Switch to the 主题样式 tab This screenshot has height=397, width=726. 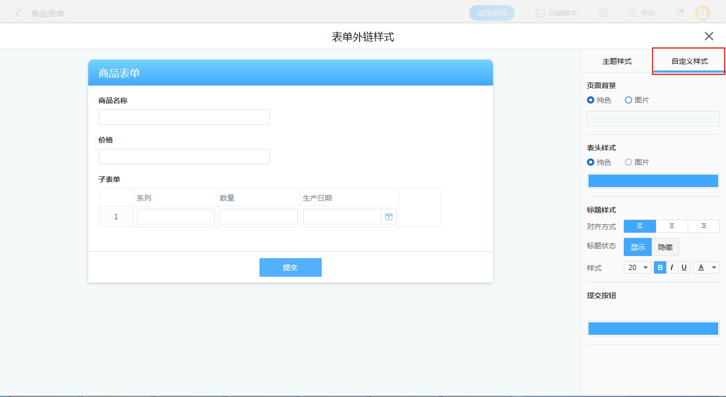pyautogui.click(x=617, y=61)
